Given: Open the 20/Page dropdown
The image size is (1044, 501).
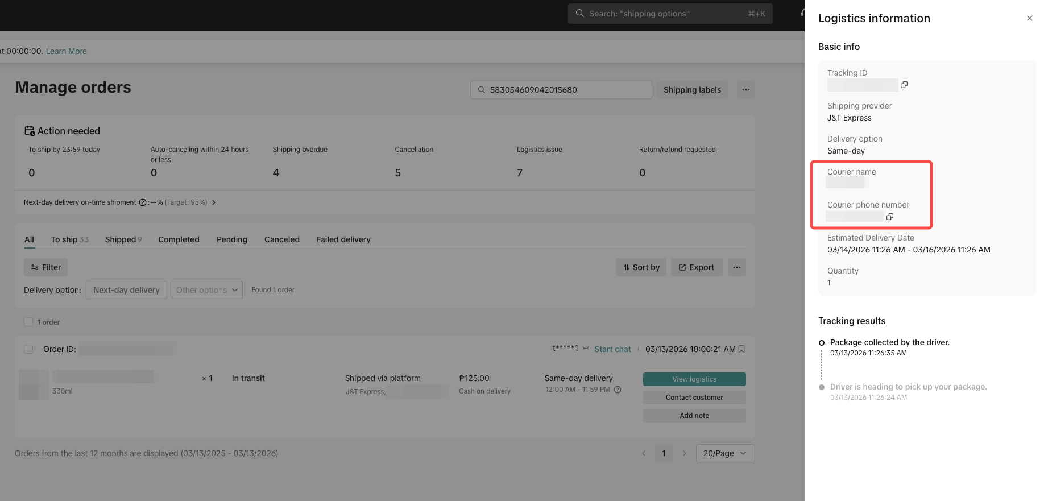Looking at the screenshot, I should 725,453.
